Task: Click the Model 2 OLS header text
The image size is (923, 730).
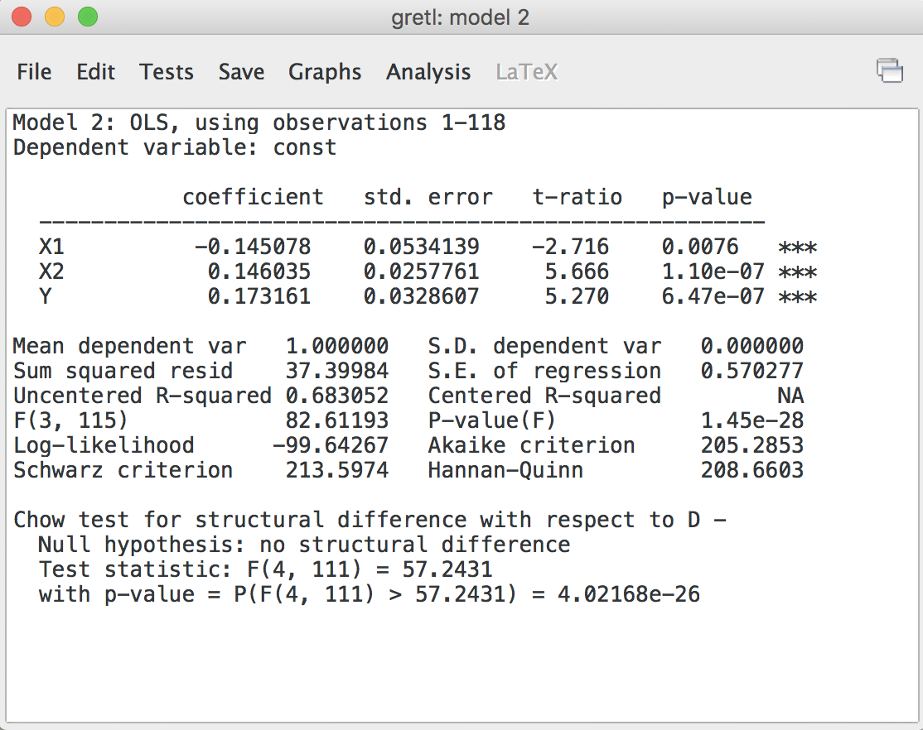Action: click(257, 122)
